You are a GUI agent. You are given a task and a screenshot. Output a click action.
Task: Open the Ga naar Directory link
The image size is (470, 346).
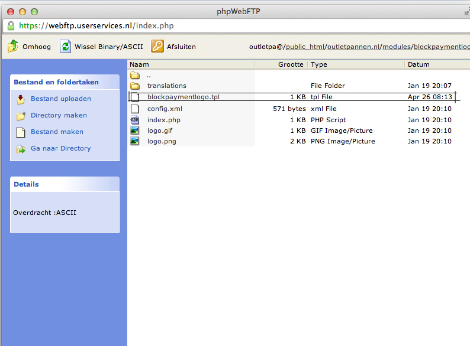[61, 148]
